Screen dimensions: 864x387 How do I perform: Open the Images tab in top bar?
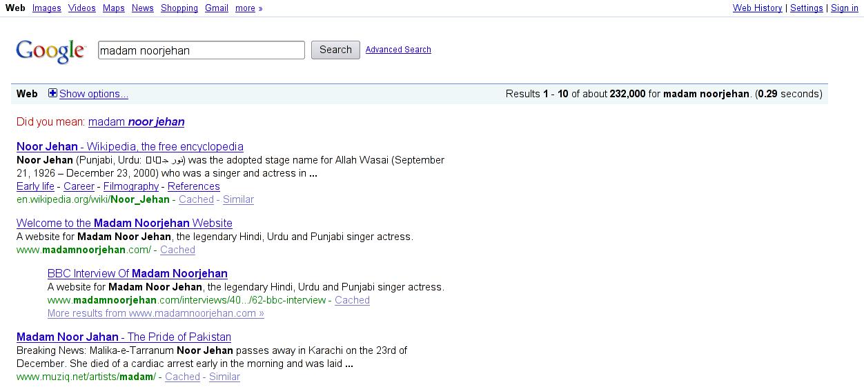tap(47, 8)
